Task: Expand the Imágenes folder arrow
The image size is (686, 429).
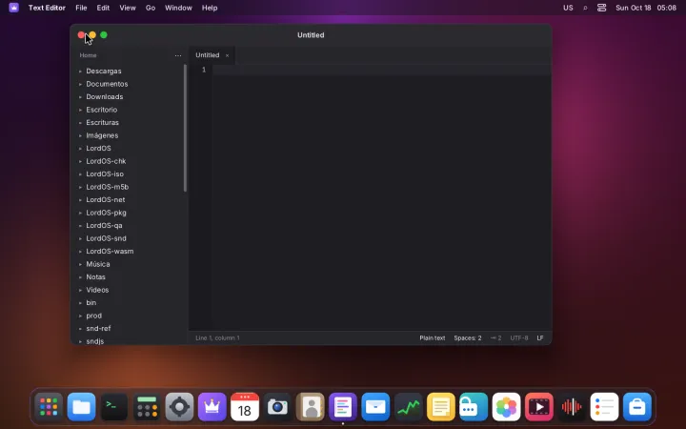Action: coord(80,135)
